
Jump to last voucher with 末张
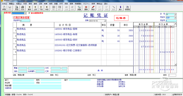(x=47, y=8)
